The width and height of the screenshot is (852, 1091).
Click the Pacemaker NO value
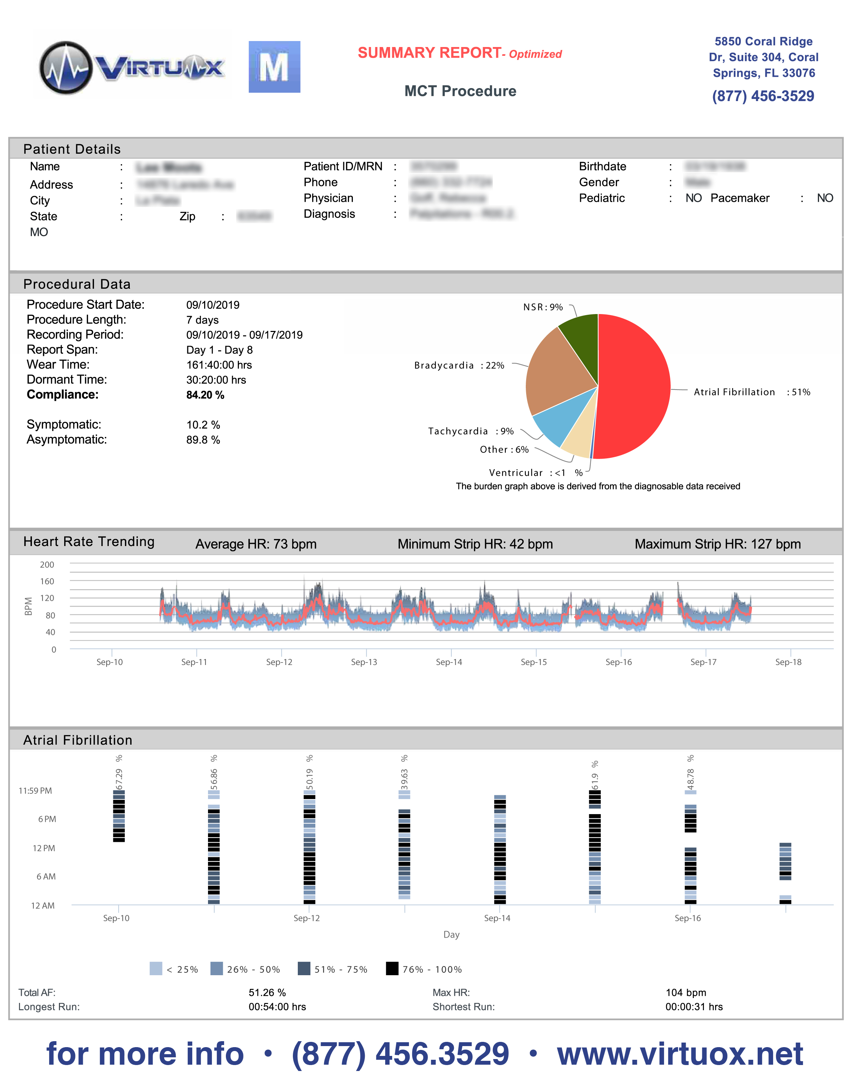[x=825, y=198]
